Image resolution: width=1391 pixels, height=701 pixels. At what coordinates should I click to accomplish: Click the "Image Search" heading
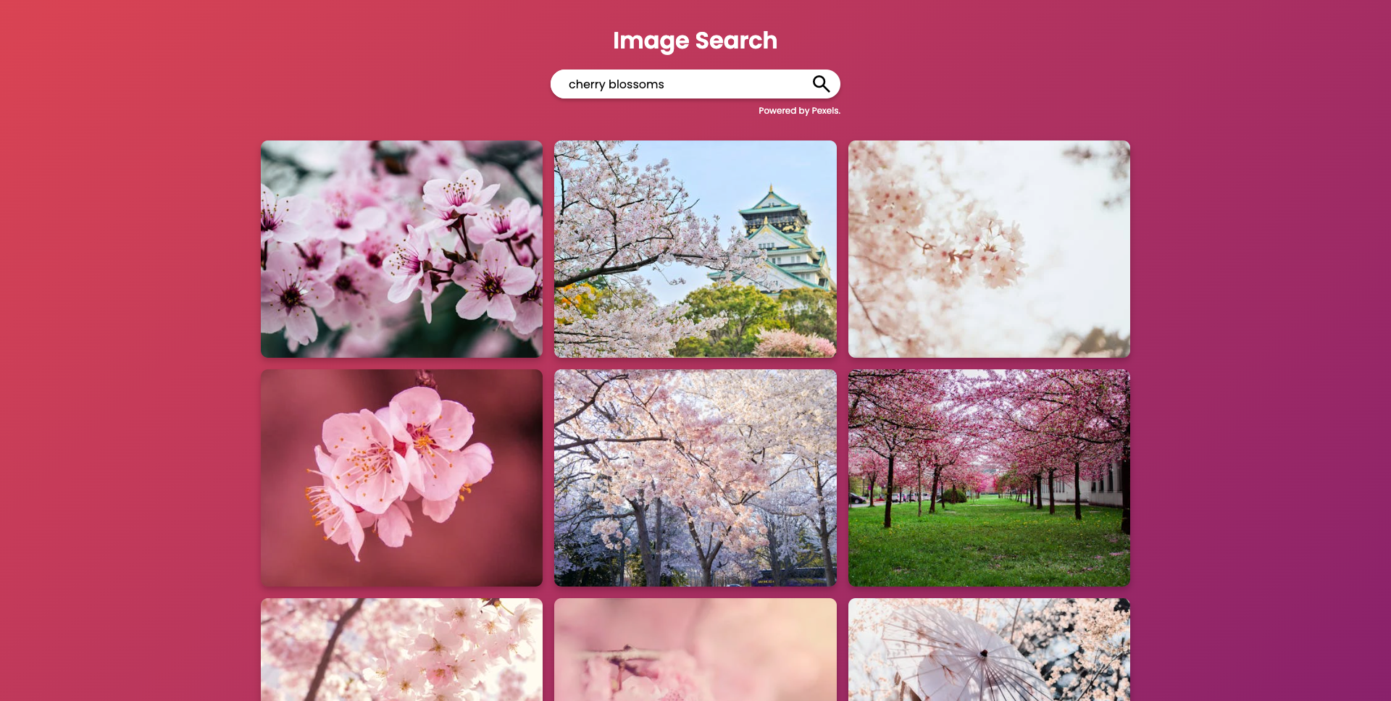(695, 41)
